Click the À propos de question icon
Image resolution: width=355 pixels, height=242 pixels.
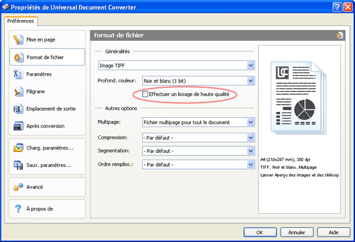(18, 208)
